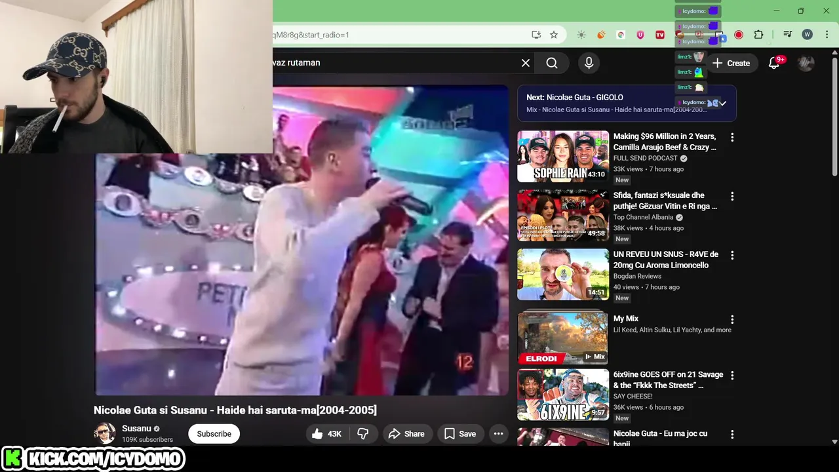
Task: Click 6ix9ine GOES OFF on 21 Savage title
Action: click(x=669, y=380)
